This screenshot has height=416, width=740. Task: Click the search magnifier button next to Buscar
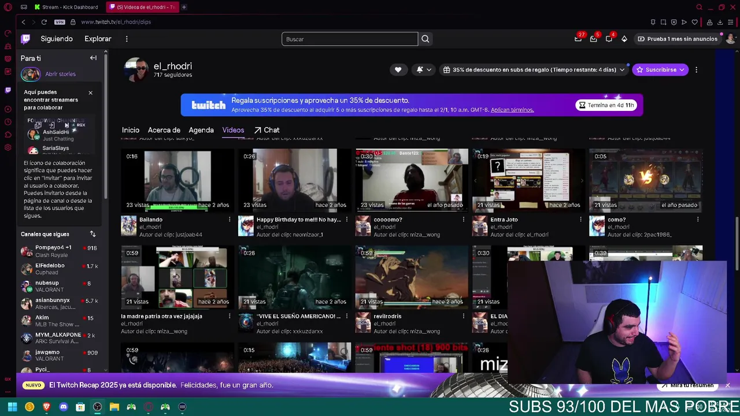pyautogui.click(x=425, y=39)
